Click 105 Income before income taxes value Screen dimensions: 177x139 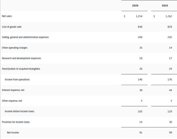click(140, 111)
